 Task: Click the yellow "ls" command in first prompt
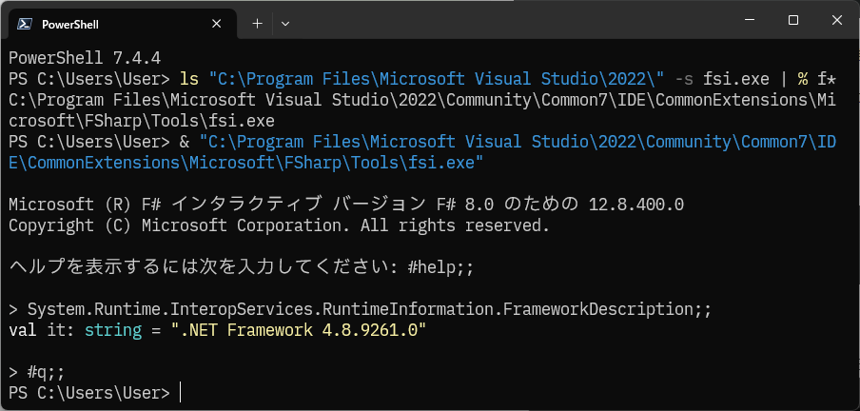189,79
